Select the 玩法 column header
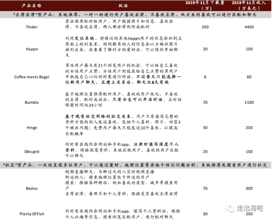 tap(123, 6)
